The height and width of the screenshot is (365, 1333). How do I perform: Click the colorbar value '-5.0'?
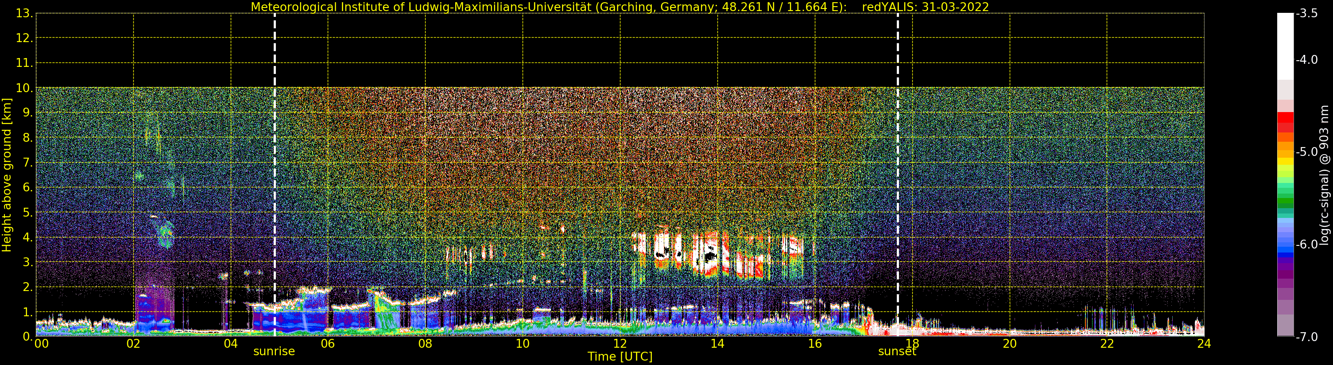click(x=1306, y=151)
